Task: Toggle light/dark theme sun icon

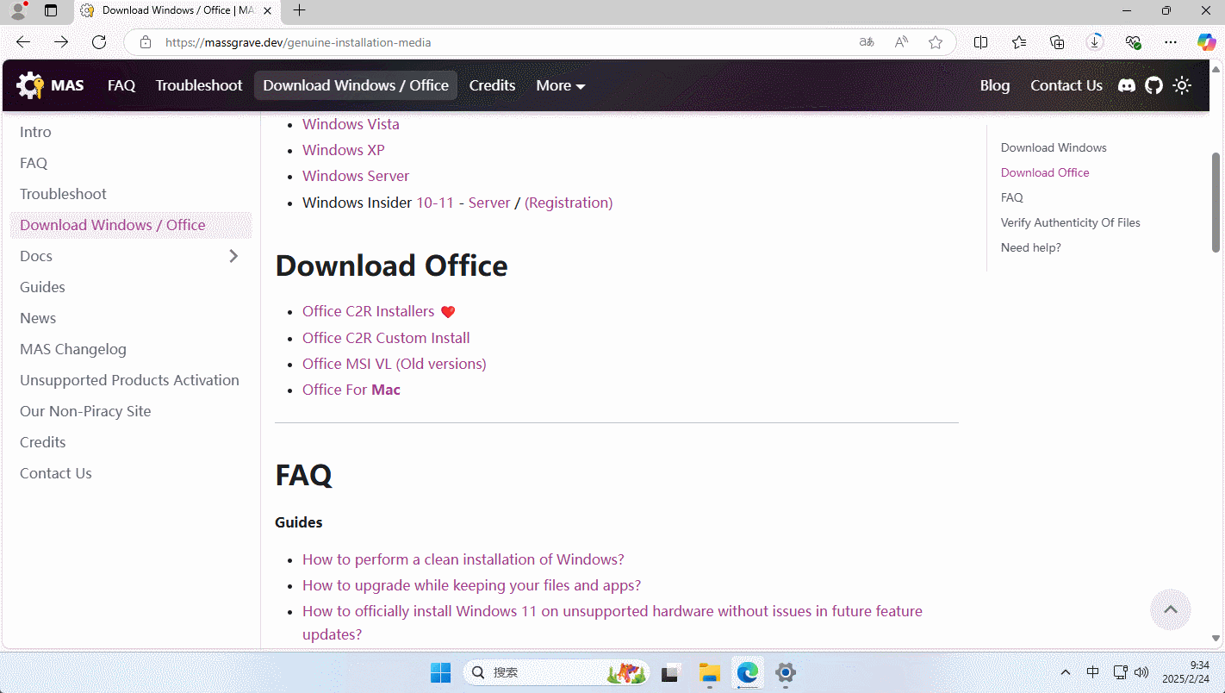Action: [1182, 85]
